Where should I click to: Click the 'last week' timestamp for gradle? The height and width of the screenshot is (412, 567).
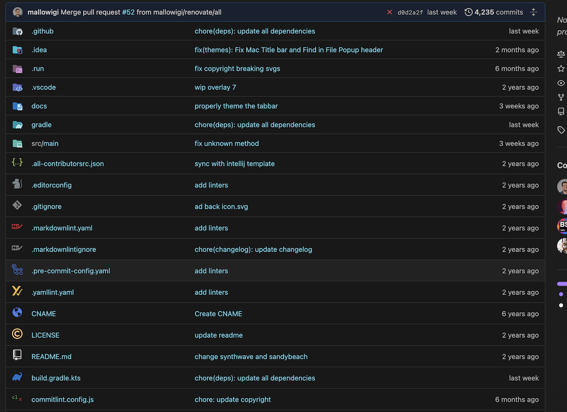click(x=524, y=124)
